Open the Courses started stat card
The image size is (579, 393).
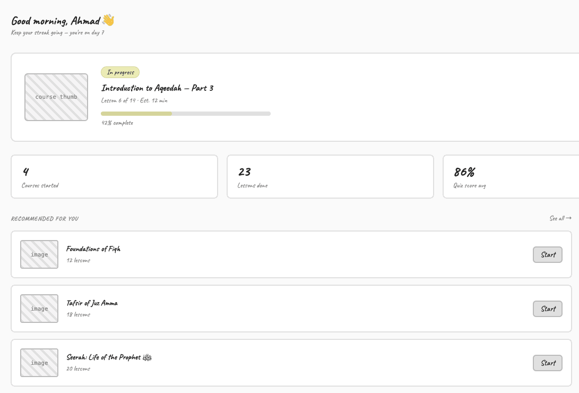[x=115, y=176]
